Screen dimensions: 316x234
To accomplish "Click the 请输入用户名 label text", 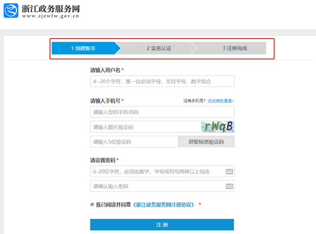I will pyautogui.click(x=105, y=70).
